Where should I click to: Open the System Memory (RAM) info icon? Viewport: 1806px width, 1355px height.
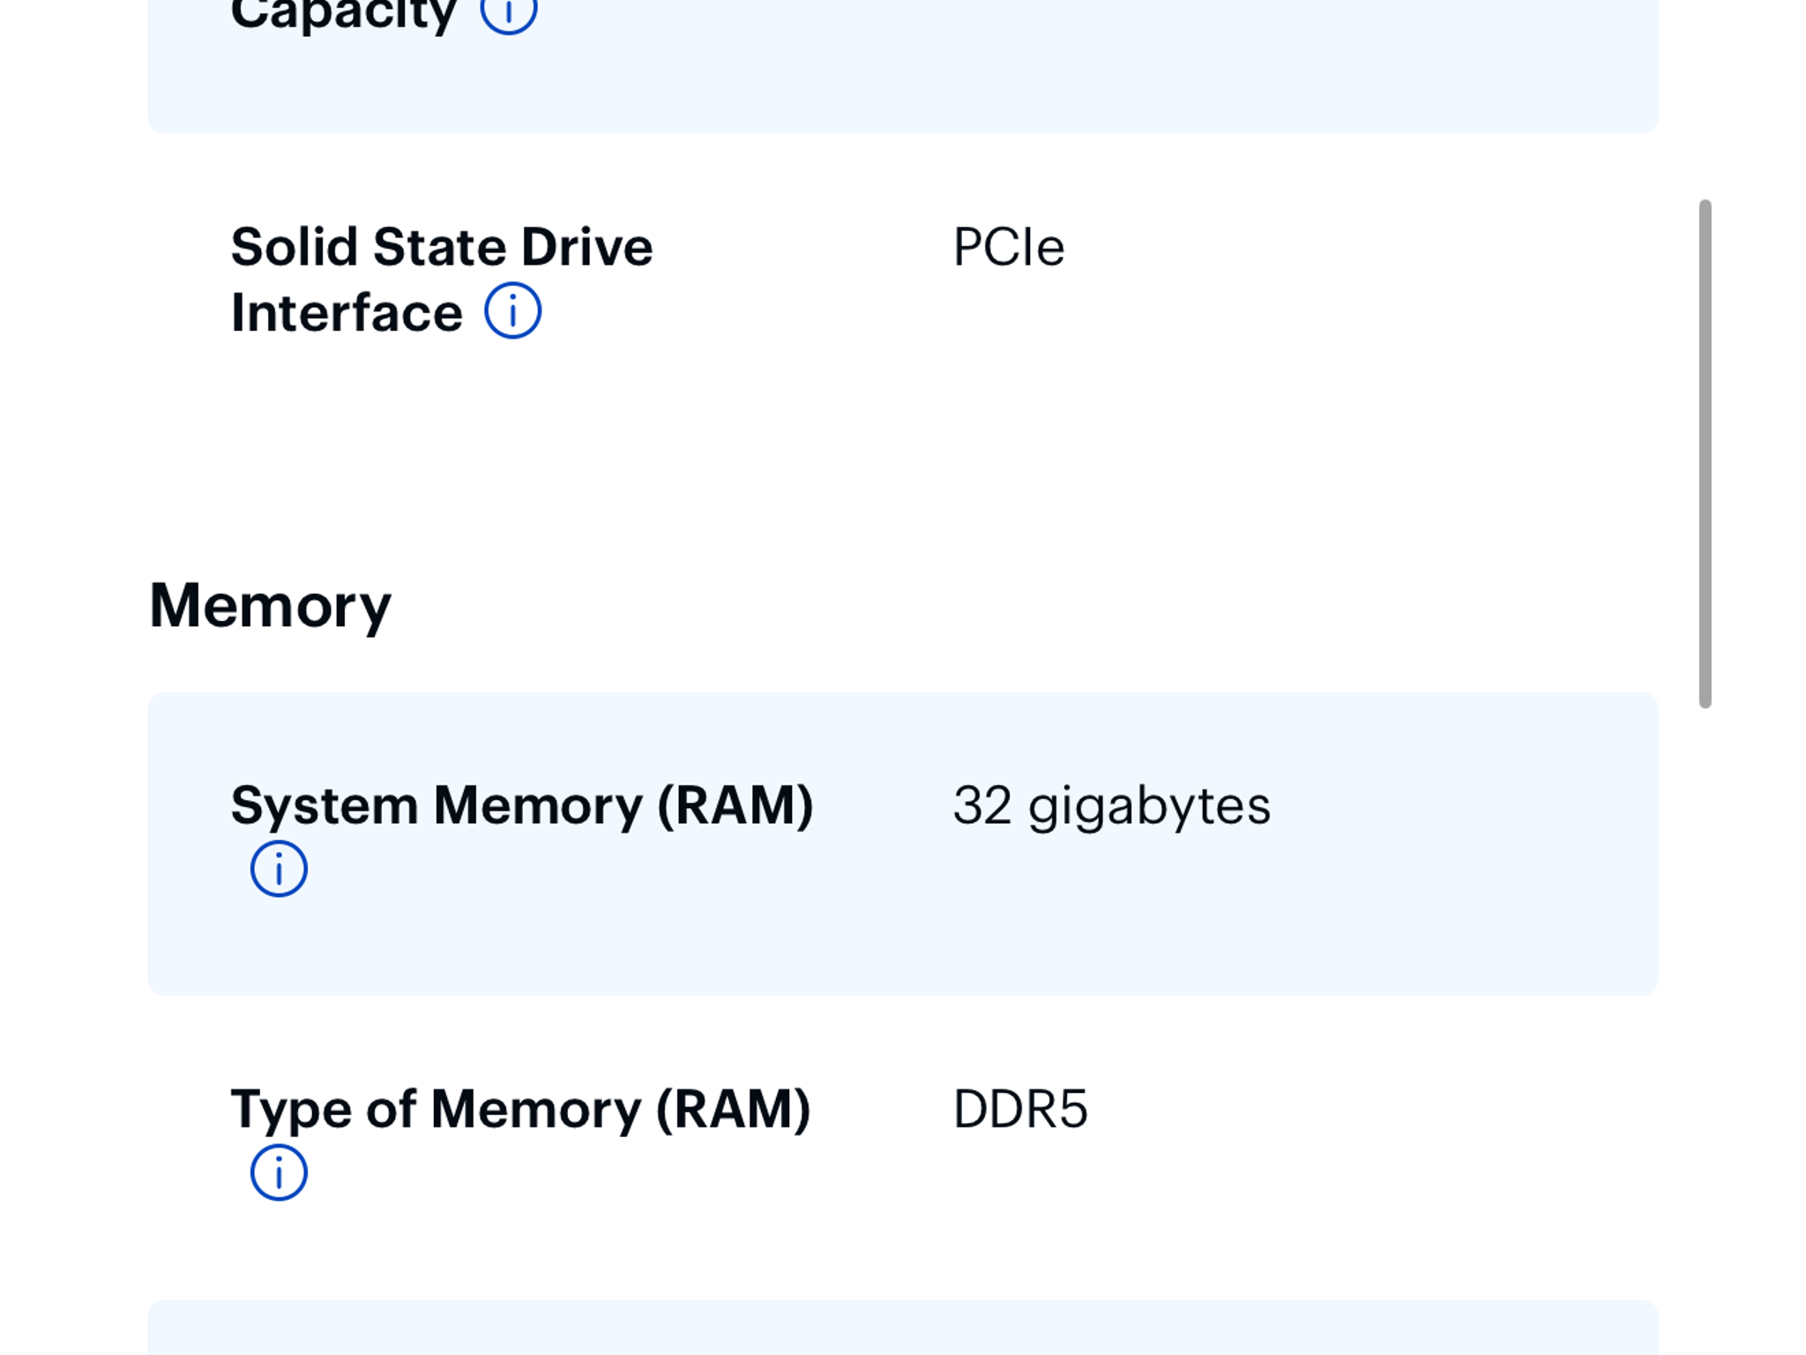(x=279, y=869)
